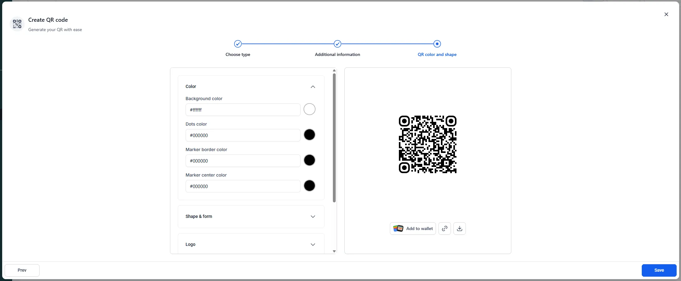Click the Shape & form heading text
Viewport: 681px width, 281px height.
[x=199, y=216]
